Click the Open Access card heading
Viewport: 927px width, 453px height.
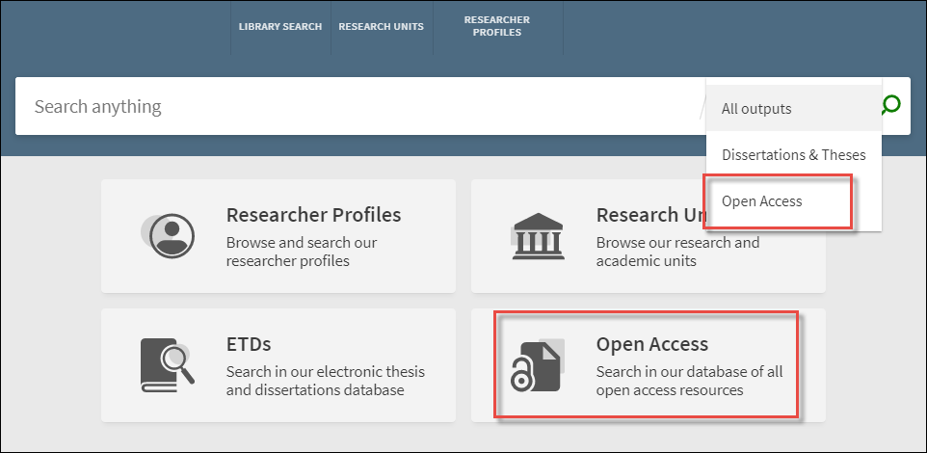(652, 344)
